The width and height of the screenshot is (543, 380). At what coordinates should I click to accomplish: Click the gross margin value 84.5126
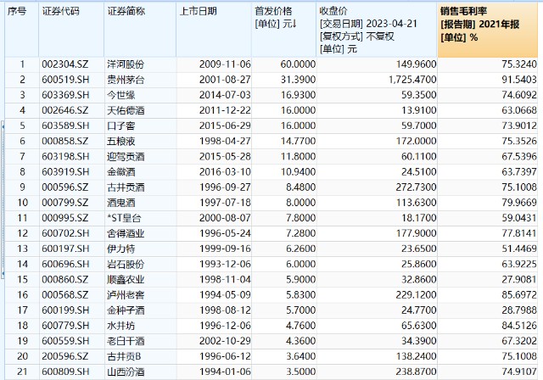coord(519,326)
